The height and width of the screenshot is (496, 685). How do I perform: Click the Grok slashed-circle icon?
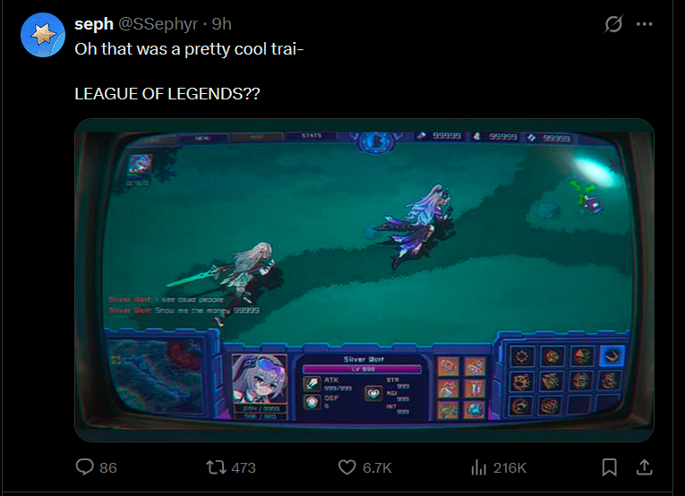pos(613,24)
